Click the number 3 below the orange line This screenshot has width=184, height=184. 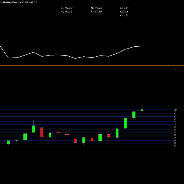176,68
